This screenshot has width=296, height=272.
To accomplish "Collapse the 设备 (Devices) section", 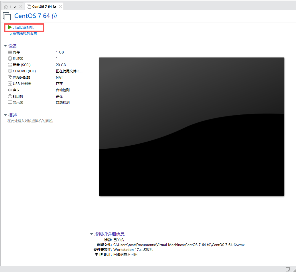I will pos(6,46).
